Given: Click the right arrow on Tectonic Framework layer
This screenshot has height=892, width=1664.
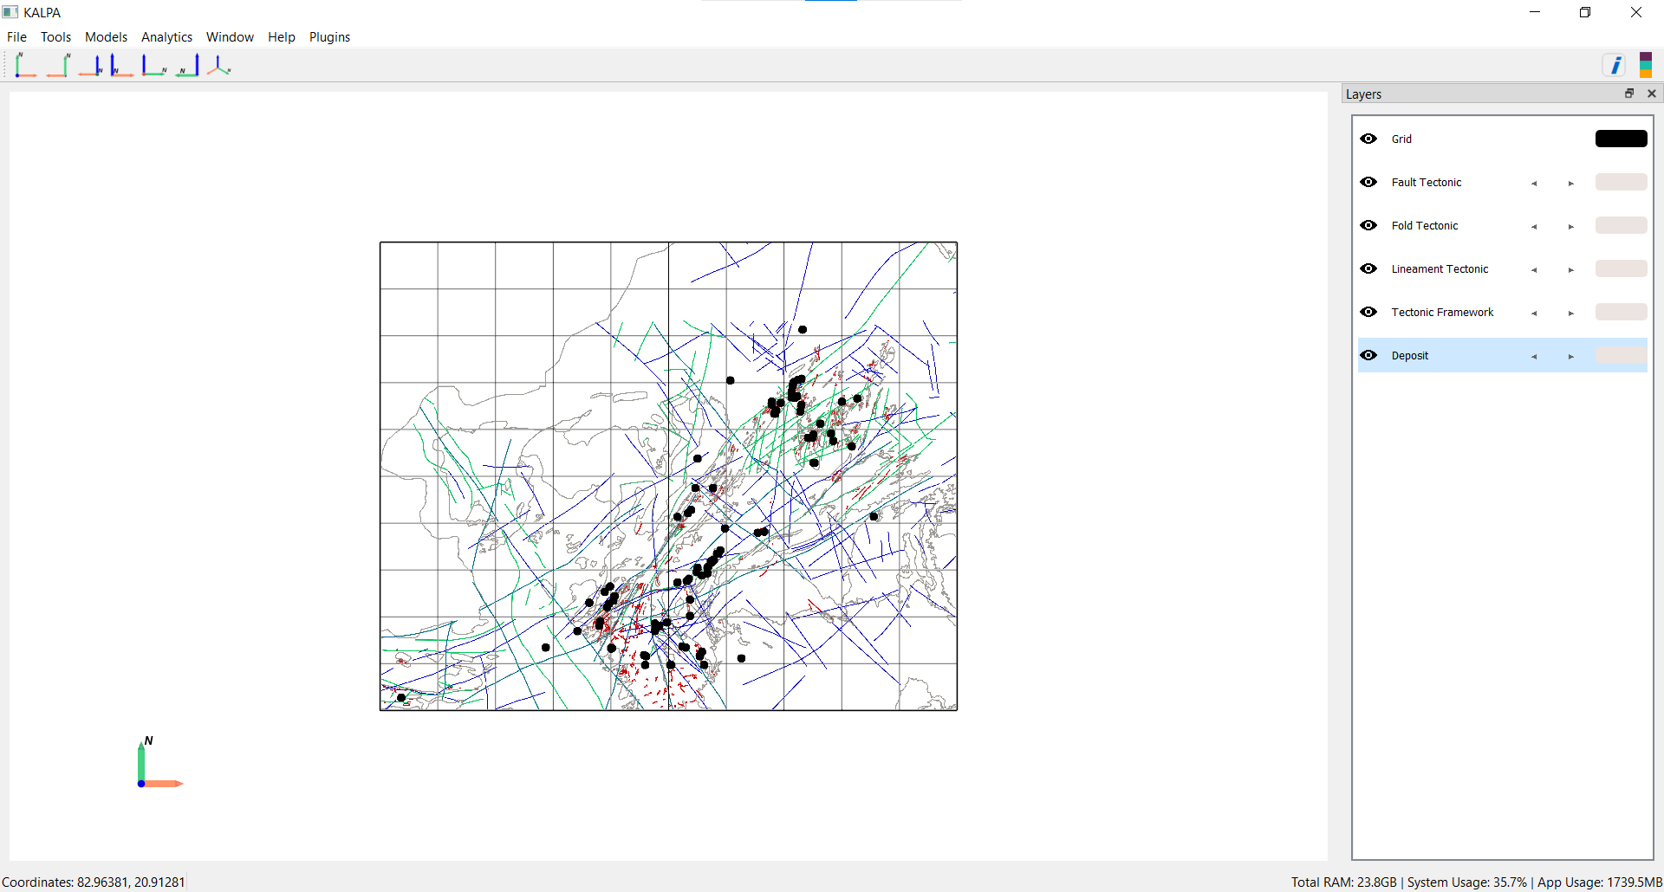Looking at the screenshot, I should pos(1570,313).
